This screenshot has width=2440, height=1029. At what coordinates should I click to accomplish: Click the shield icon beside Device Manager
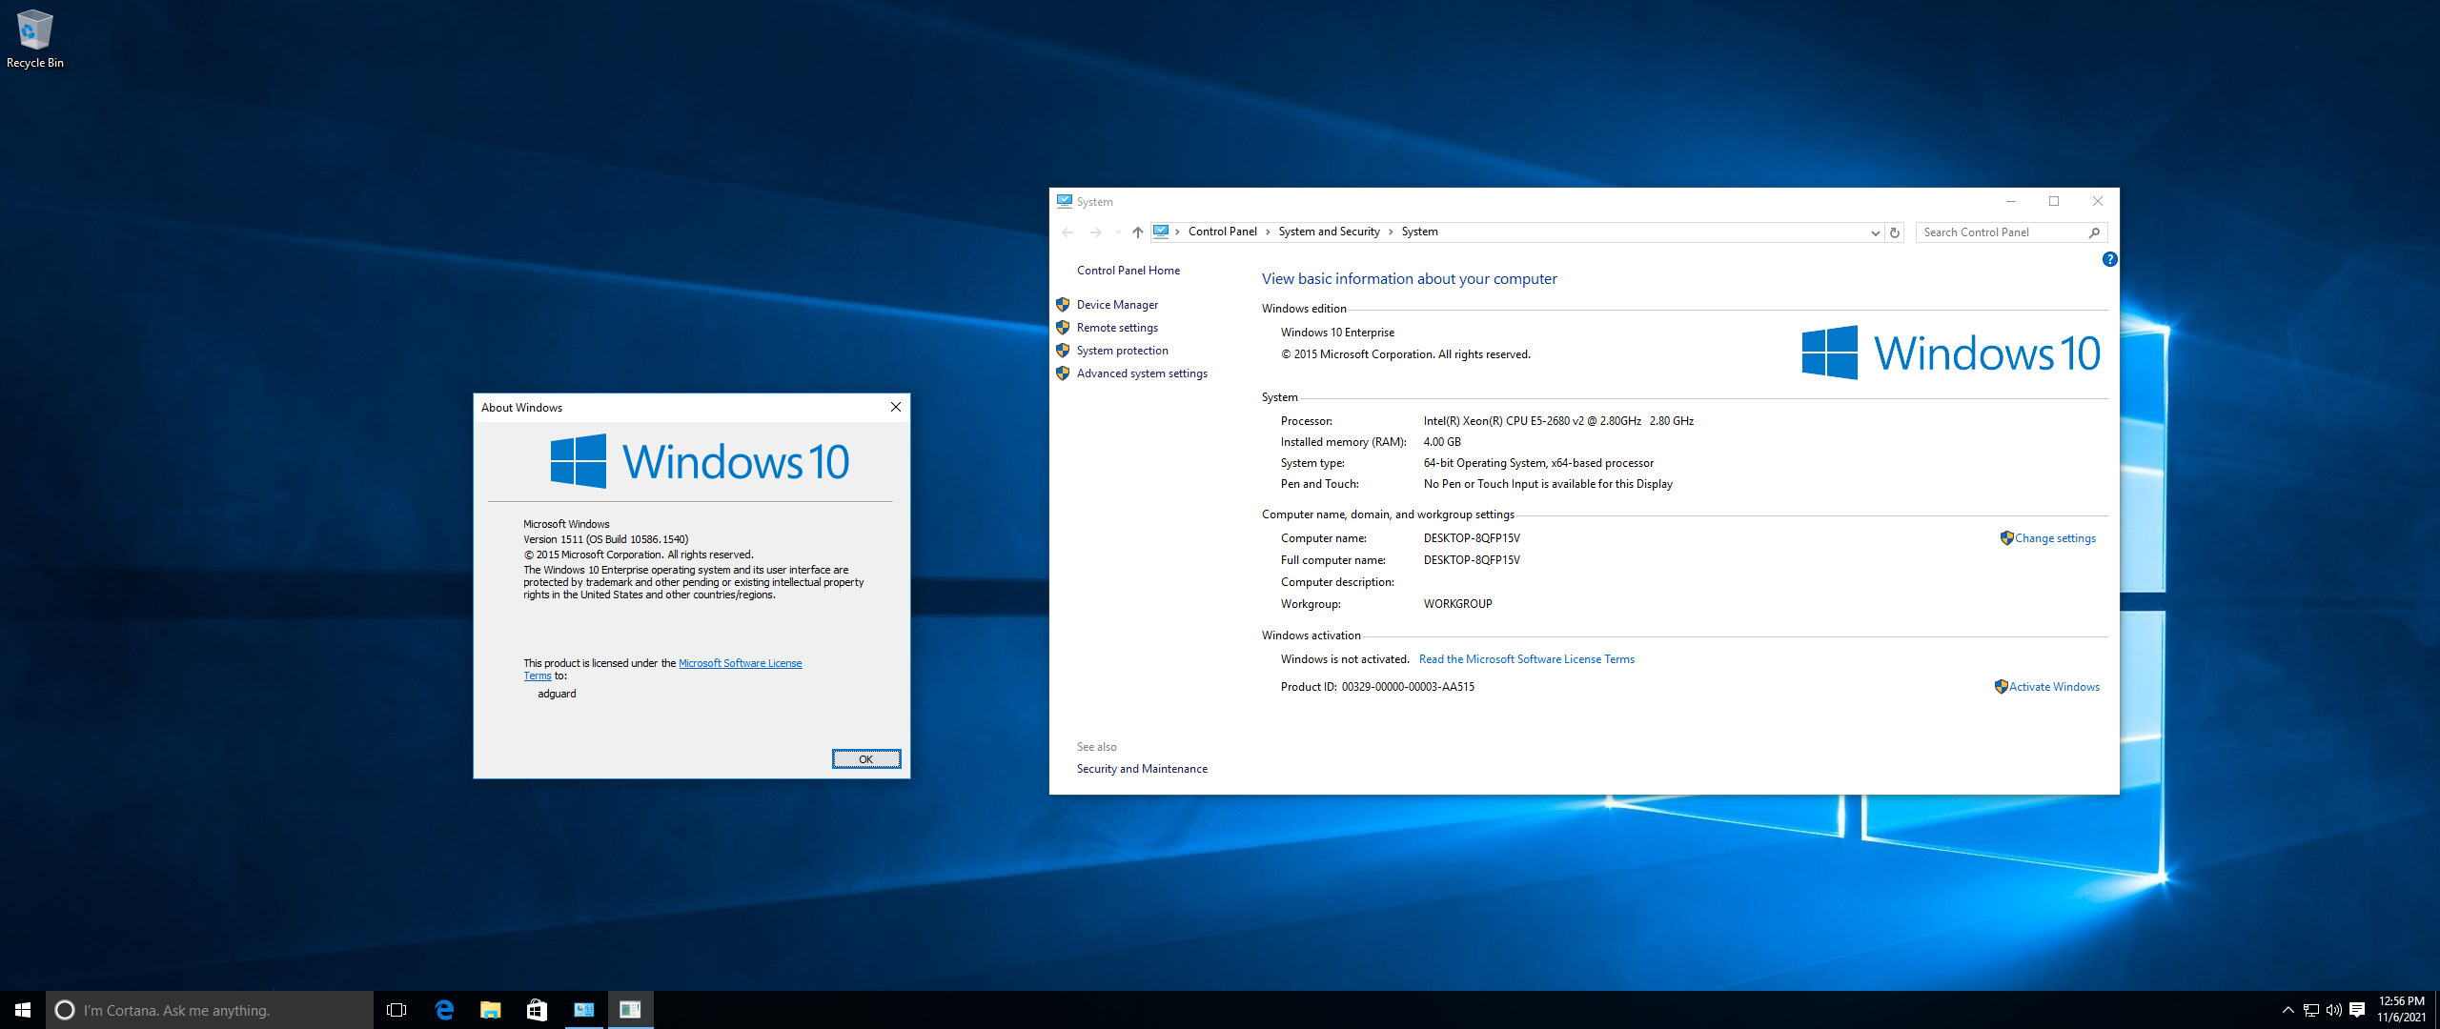(1063, 305)
